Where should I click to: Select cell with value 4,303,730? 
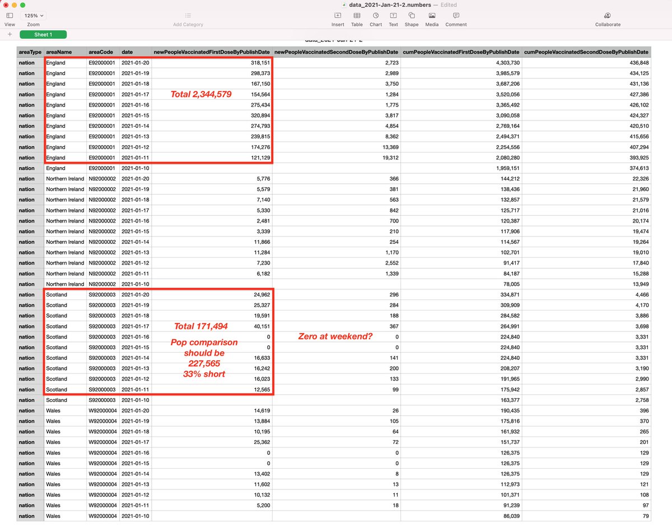tap(461, 63)
